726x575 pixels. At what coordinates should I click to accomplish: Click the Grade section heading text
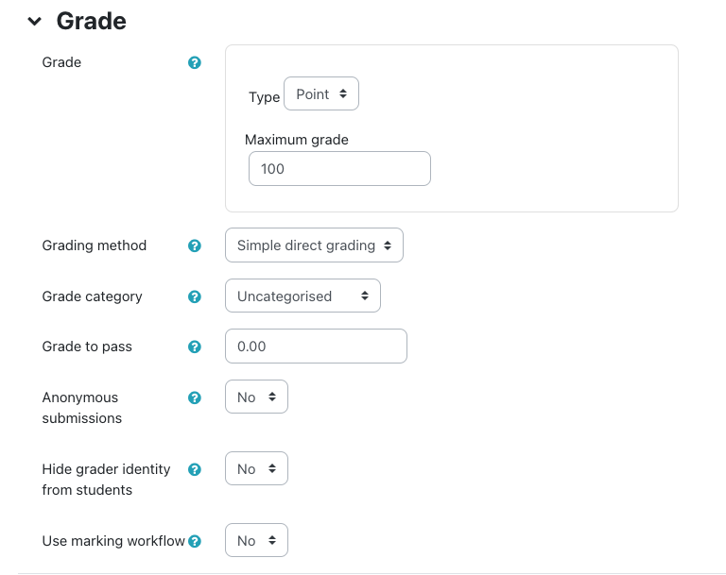click(92, 21)
